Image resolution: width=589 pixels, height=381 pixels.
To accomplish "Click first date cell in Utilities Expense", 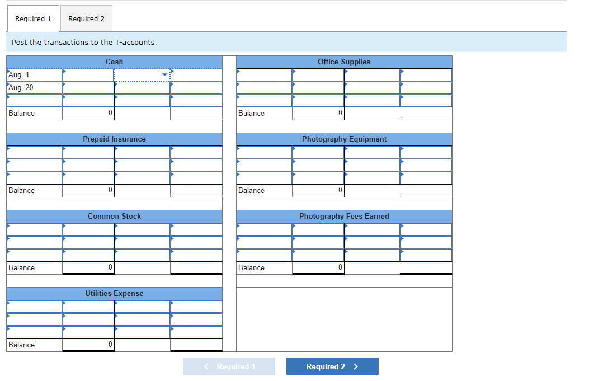I will 35,307.
